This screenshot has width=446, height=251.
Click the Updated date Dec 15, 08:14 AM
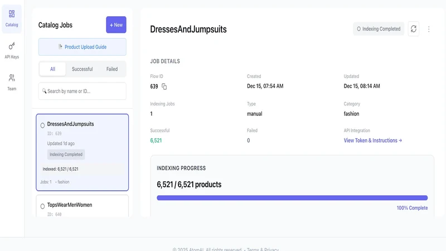tap(362, 86)
